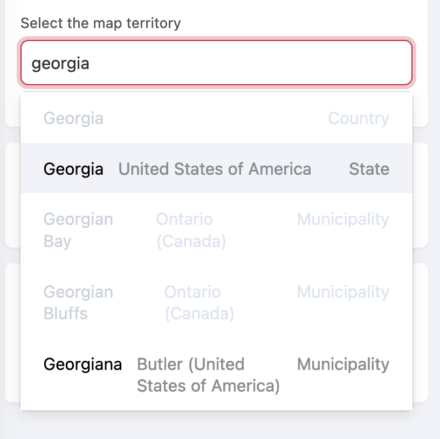Click "Municipality" label in Georgian Bay row
The image size is (440, 439).
coord(343,219)
